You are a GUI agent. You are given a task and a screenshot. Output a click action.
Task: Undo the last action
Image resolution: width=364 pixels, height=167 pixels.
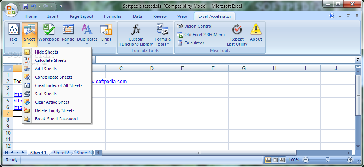33,6
